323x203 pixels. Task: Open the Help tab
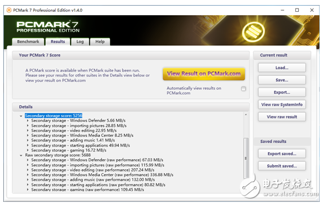(x=100, y=42)
